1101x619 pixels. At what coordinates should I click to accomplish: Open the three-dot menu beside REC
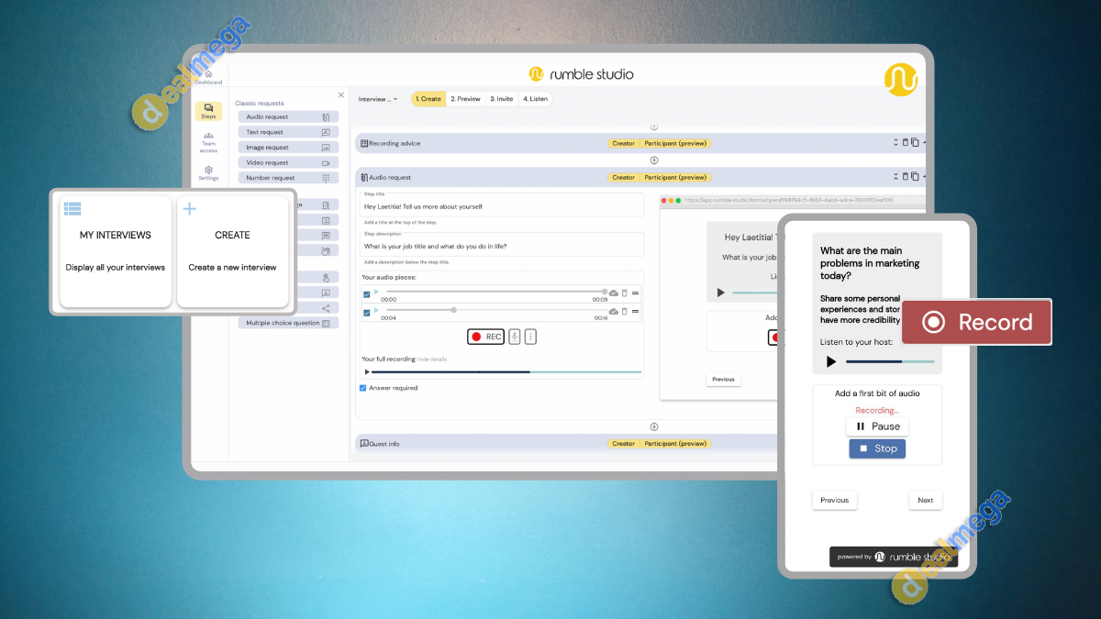pos(530,337)
